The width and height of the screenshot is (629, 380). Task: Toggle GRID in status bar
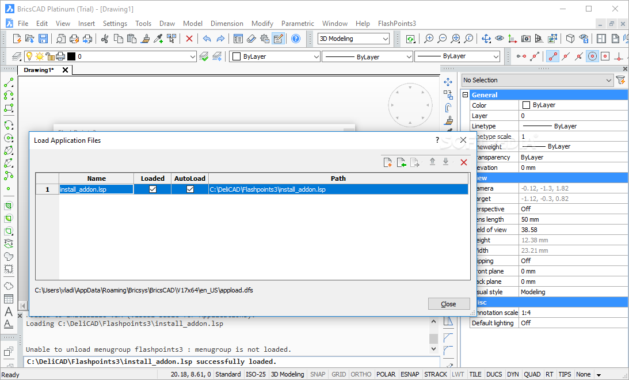338,374
